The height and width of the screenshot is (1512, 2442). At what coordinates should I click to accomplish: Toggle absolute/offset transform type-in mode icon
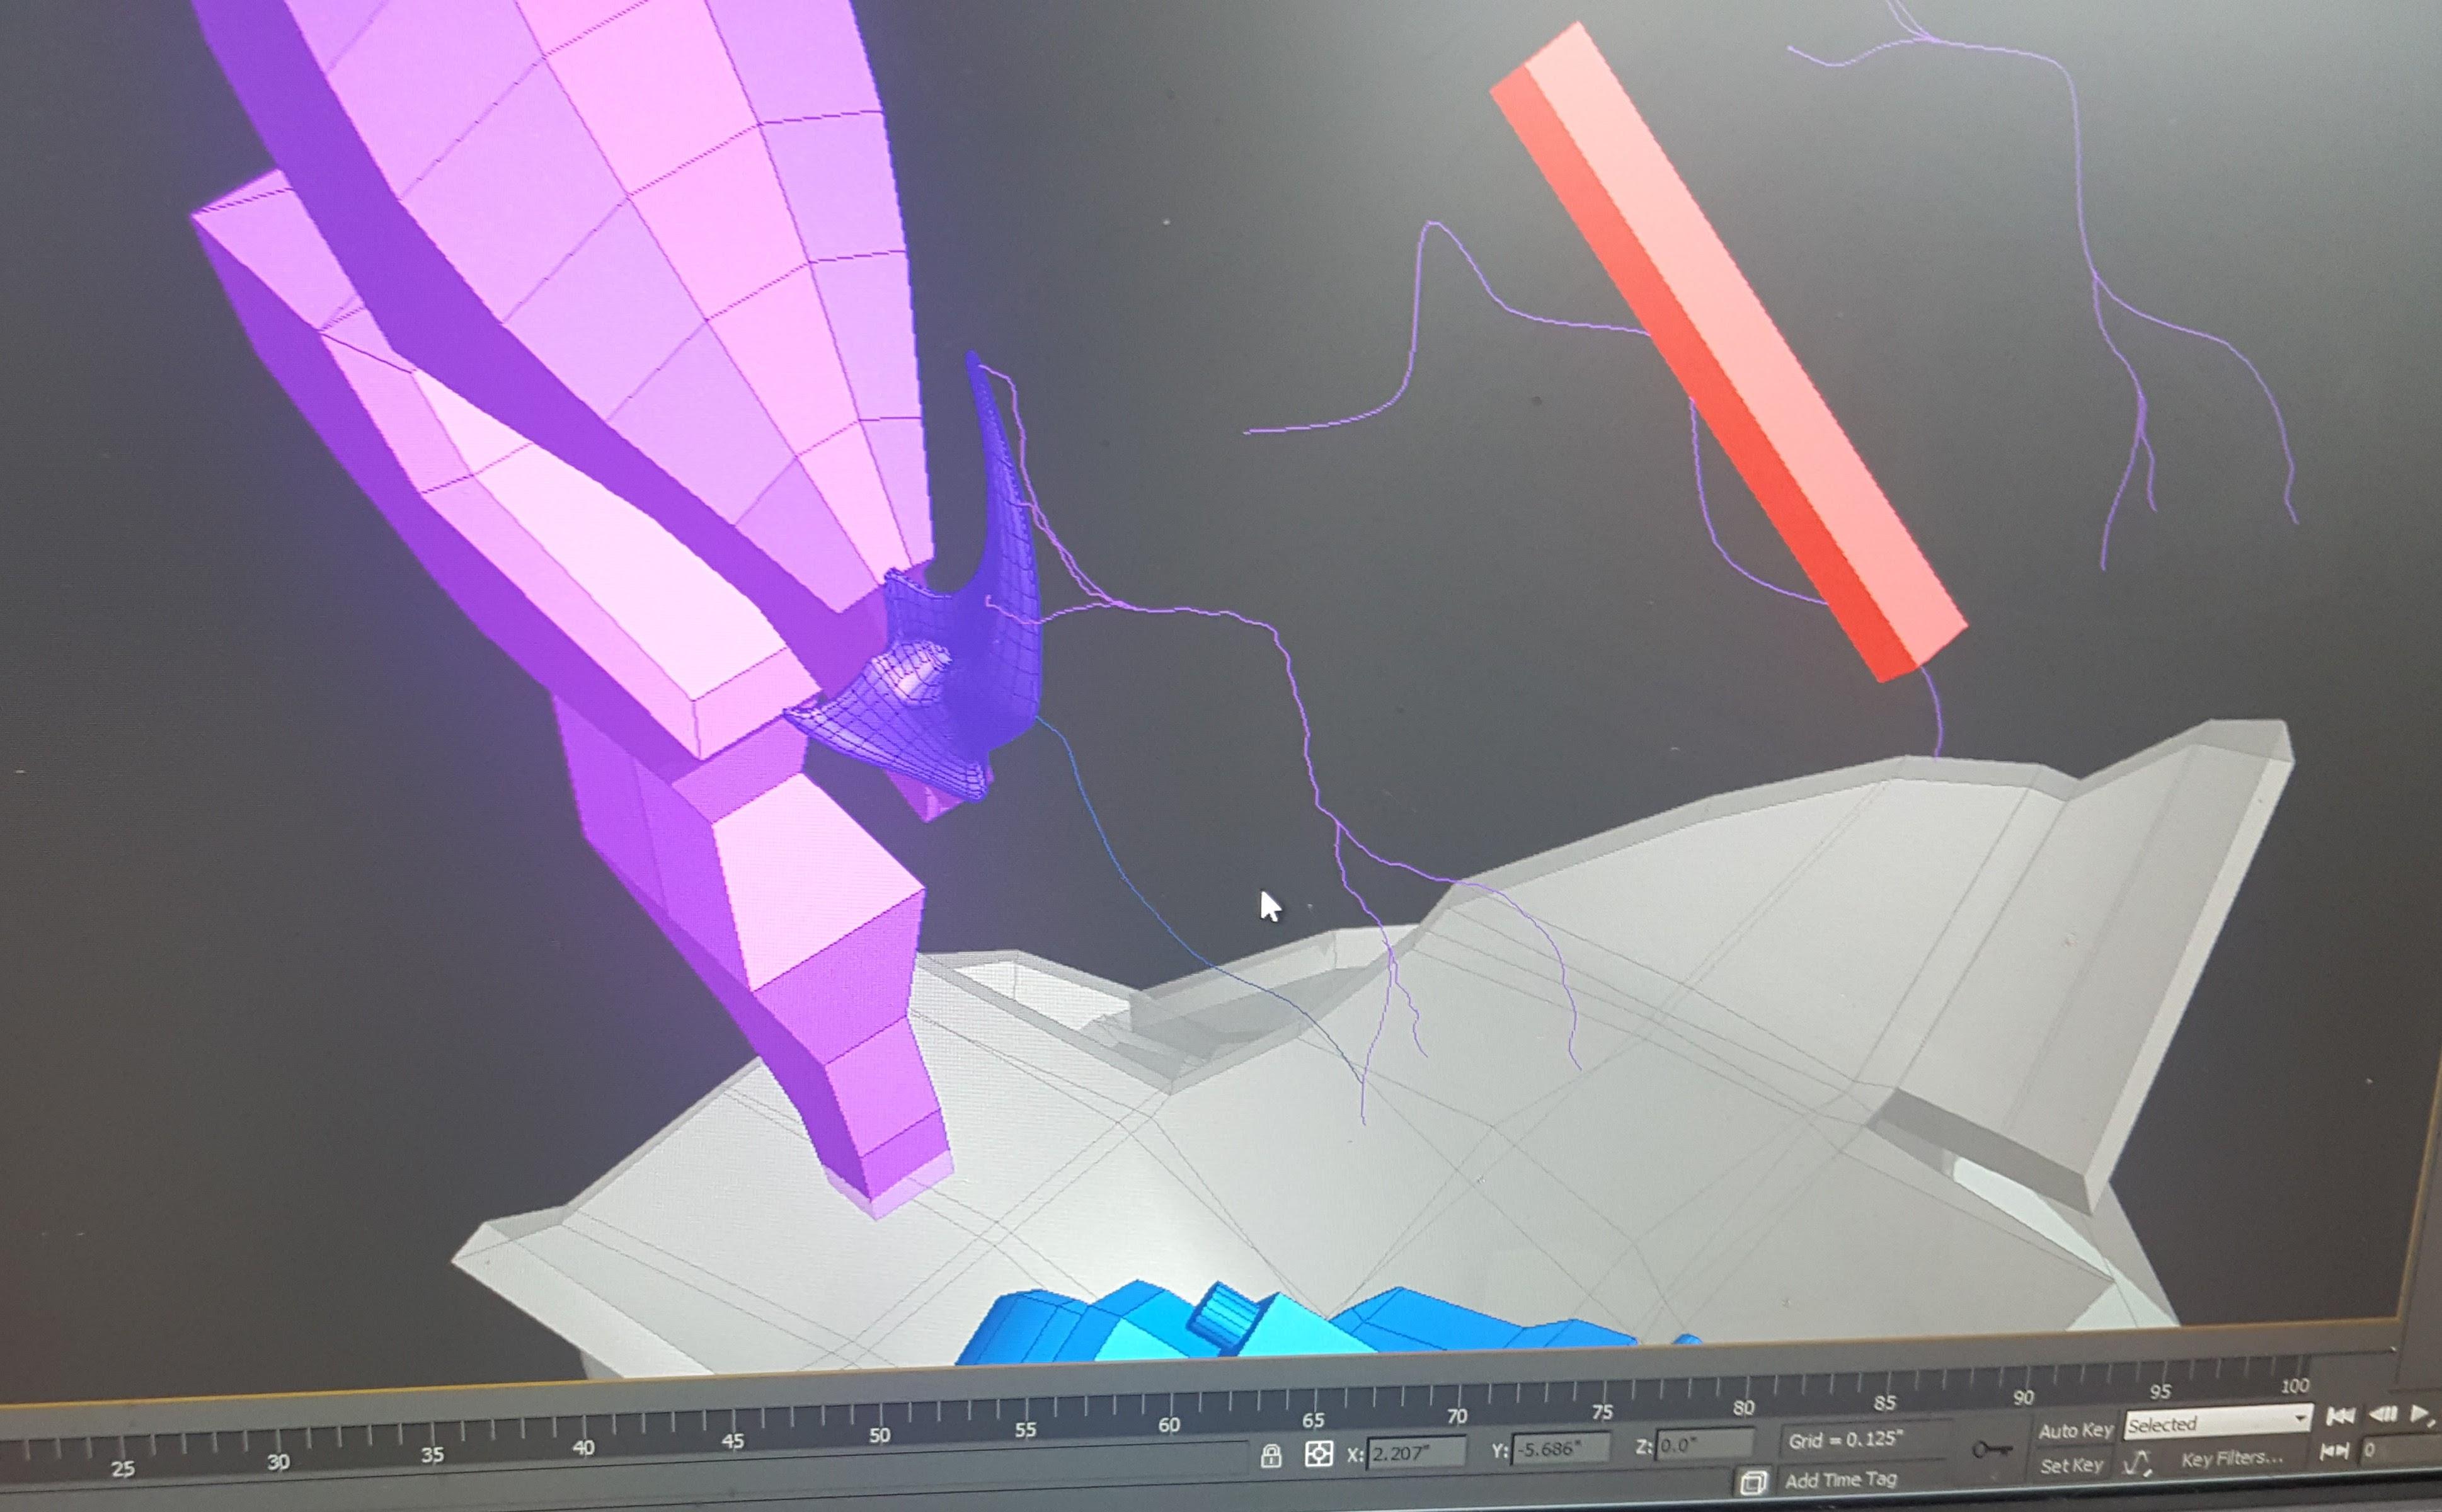click(1318, 1453)
